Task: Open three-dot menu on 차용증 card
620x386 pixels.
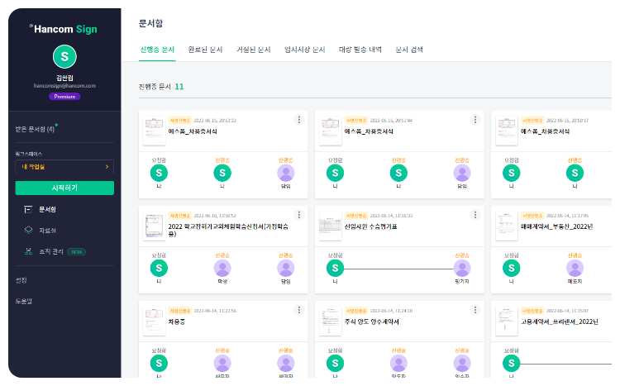Action: (x=299, y=310)
